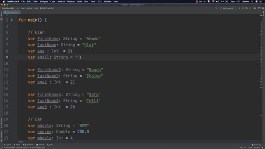Open the VCS menu
The width and height of the screenshot is (265, 149).
[x=99, y=2]
